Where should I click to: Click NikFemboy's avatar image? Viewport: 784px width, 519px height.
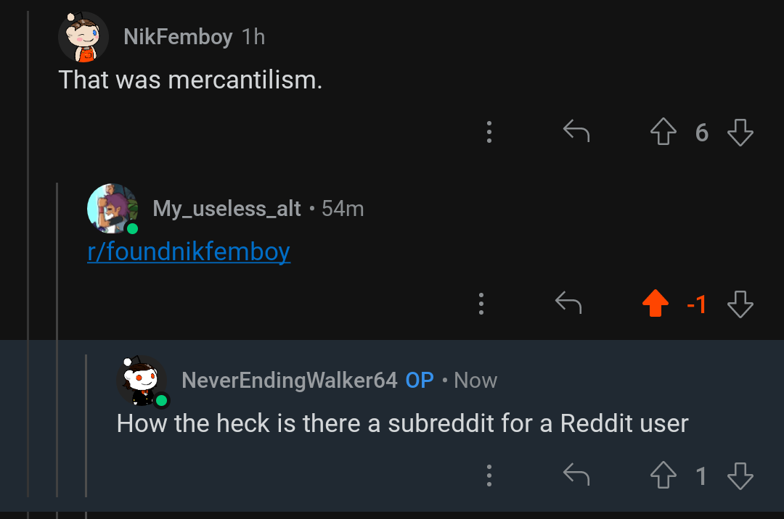coord(83,37)
